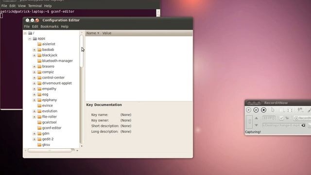Open the Terminal menu in terminal window
This screenshot has width=311, height=175.
(x=35, y=6)
